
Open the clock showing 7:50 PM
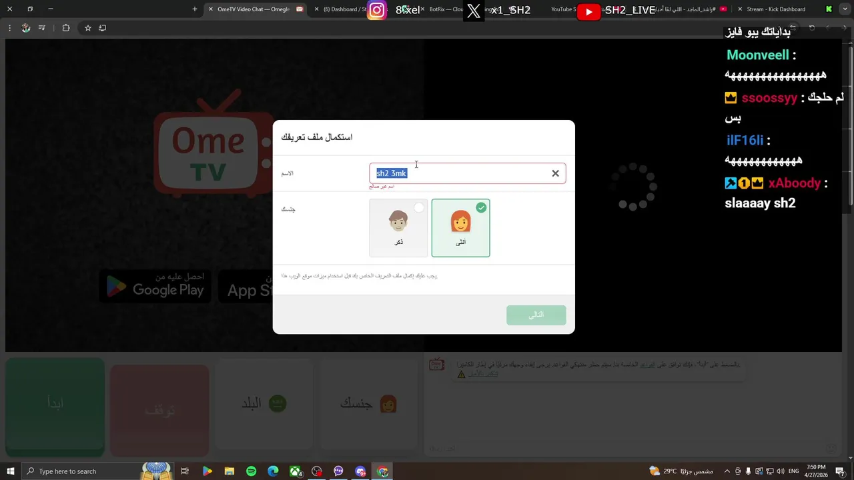coord(816,471)
